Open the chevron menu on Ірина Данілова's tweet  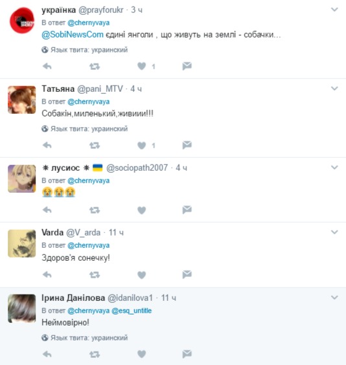[334, 298]
